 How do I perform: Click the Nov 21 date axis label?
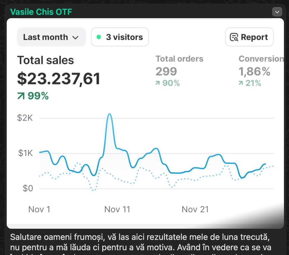pos(195,209)
